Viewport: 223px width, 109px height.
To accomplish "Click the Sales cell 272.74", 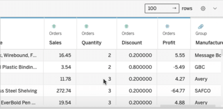I will point(60,91).
